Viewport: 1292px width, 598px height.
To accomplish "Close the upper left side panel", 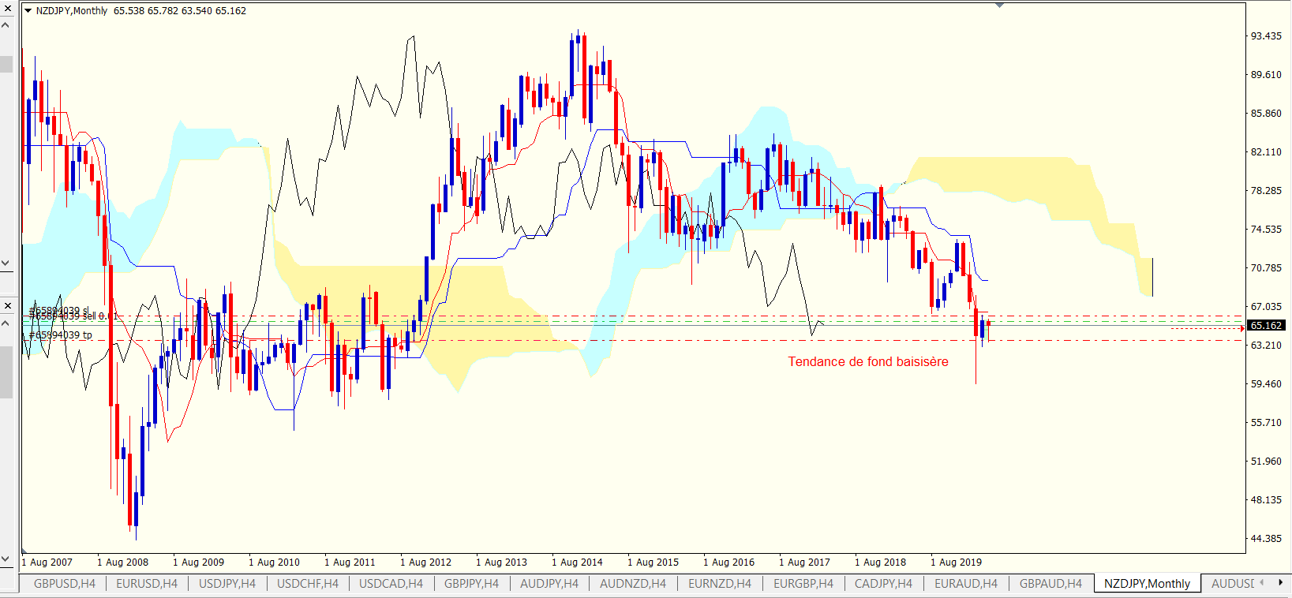I will coord(7,8).
